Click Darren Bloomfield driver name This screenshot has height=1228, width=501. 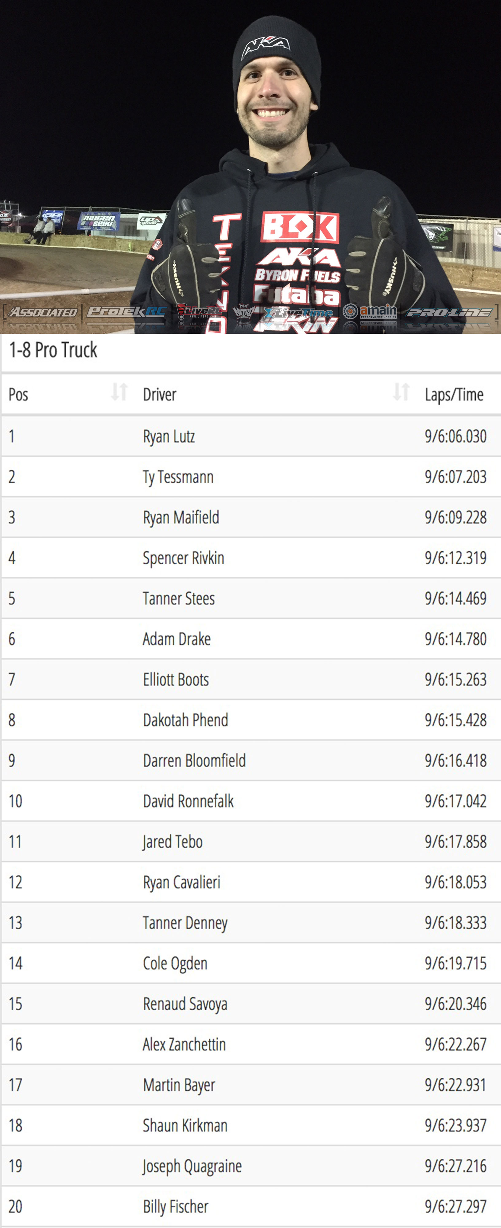click(x=194, y=760)
